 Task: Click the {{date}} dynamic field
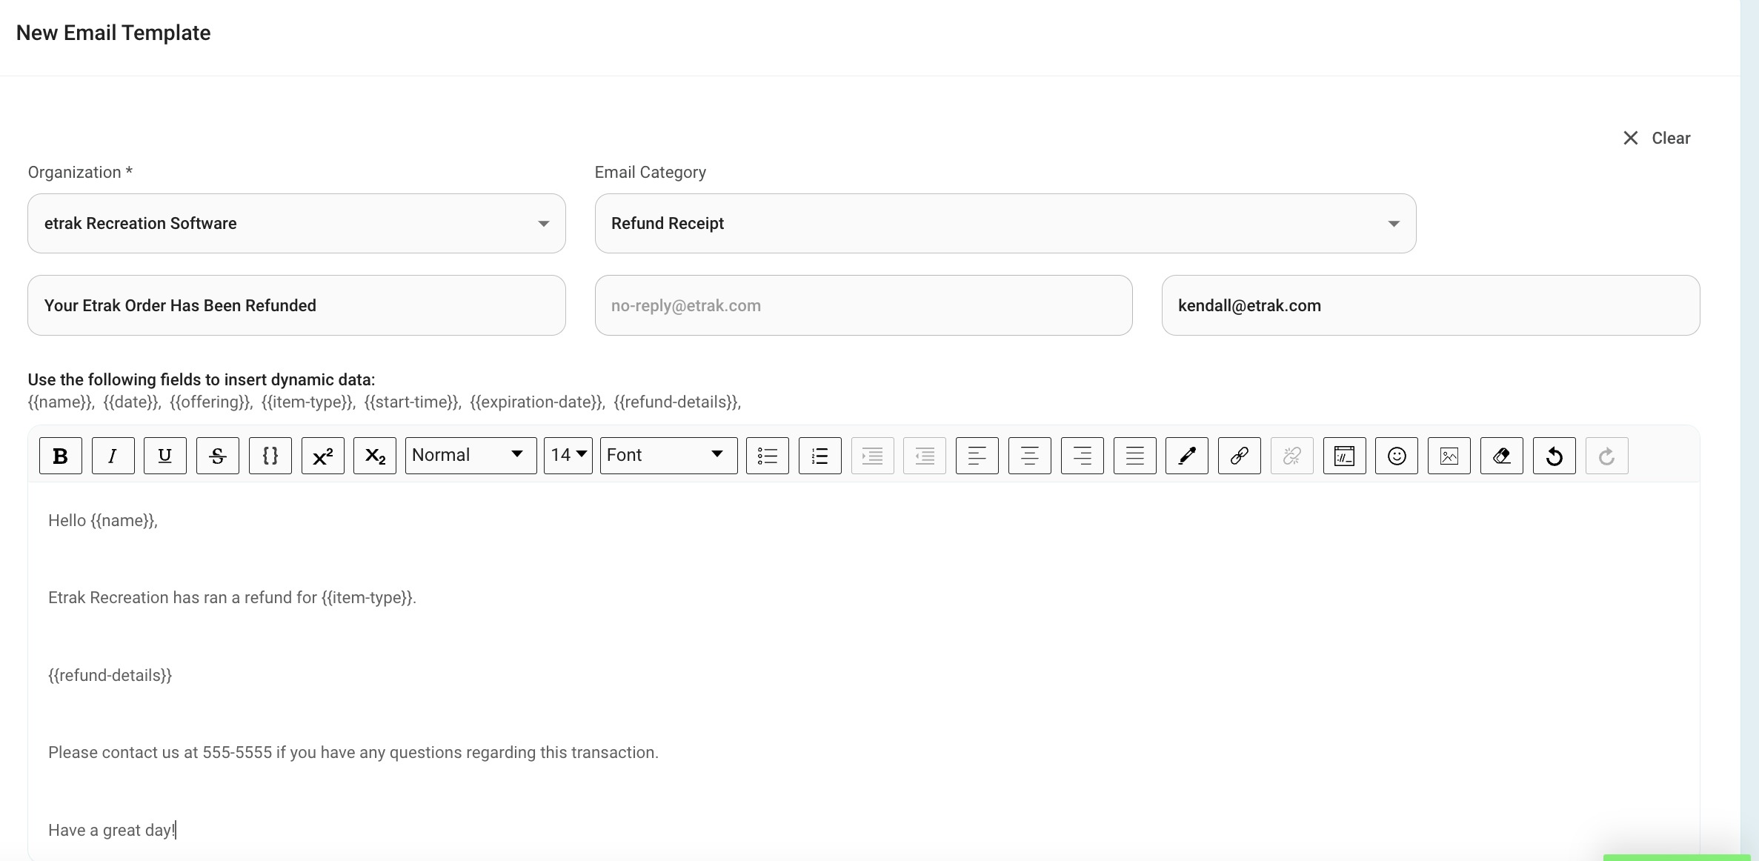point(132,402)
